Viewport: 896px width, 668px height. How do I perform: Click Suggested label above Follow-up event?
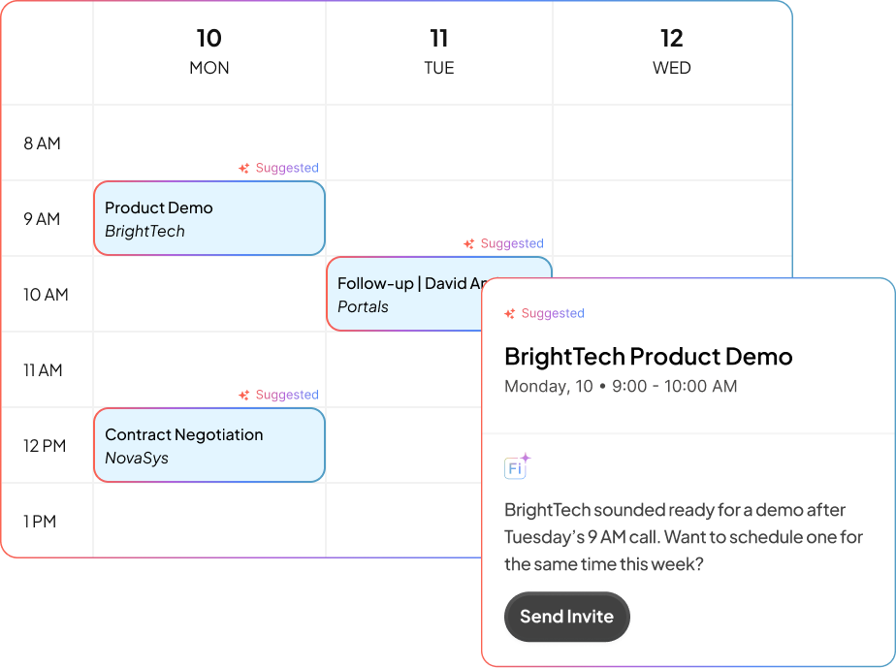[x=512, y=243]
